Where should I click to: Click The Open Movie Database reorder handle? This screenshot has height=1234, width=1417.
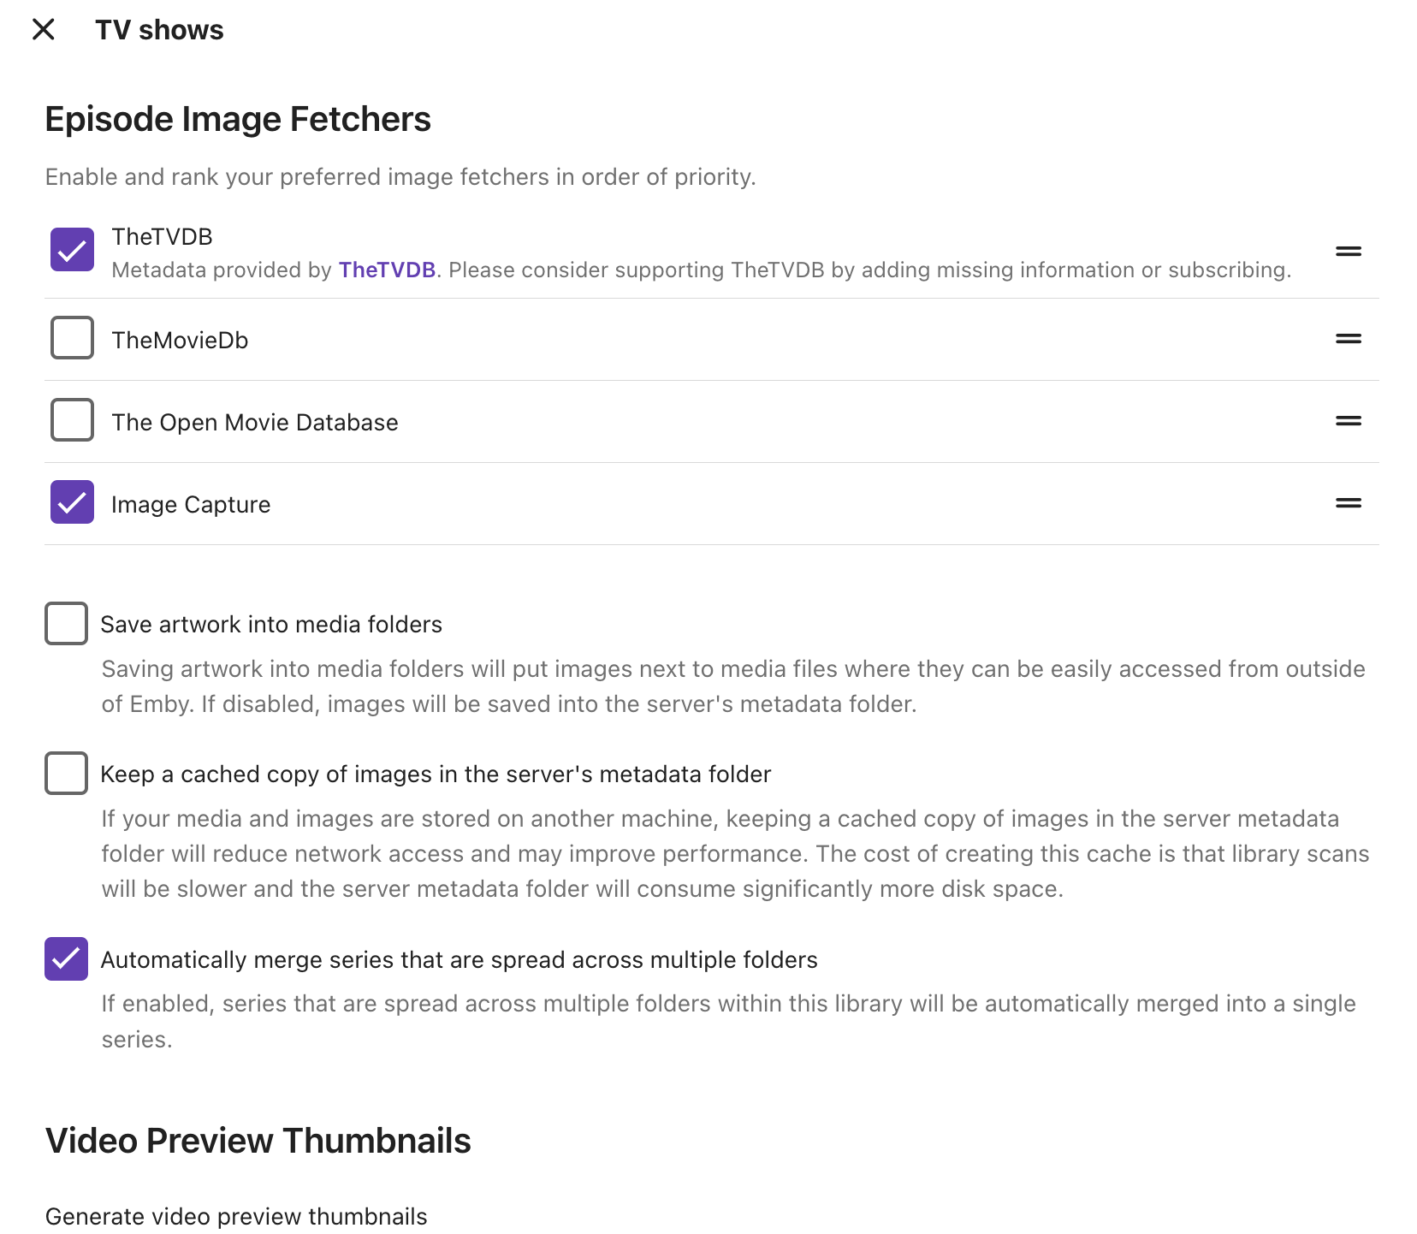coord(1348,421)
